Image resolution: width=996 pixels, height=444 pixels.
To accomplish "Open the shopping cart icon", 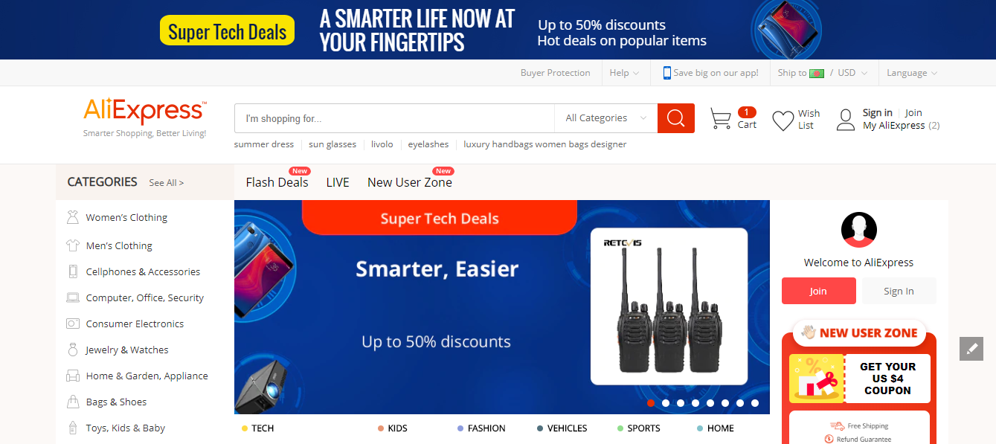I will click(720, 119).
